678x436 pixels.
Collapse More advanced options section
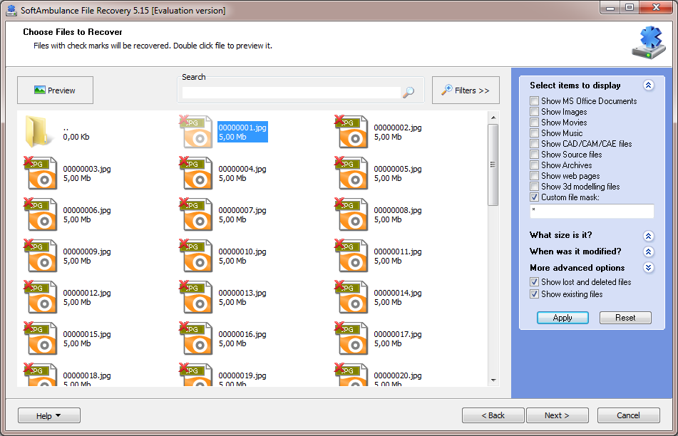pyautogui.click(x=648, y=268)
